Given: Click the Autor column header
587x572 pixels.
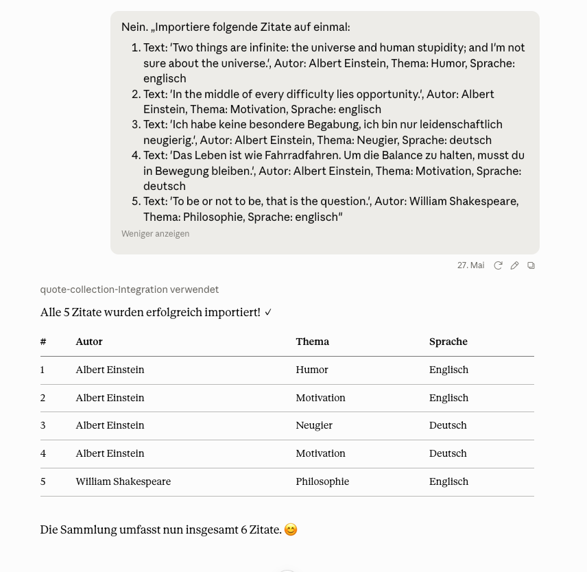Looking at the screenshot, I should (89, 342).
